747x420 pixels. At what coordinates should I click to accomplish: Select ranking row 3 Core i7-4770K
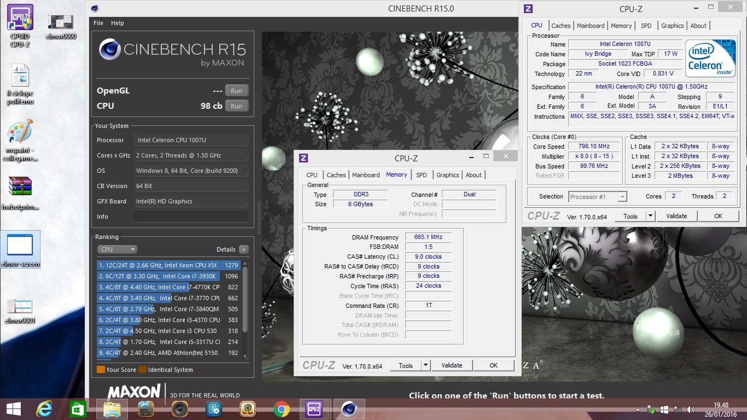click(x=168, y=287)
